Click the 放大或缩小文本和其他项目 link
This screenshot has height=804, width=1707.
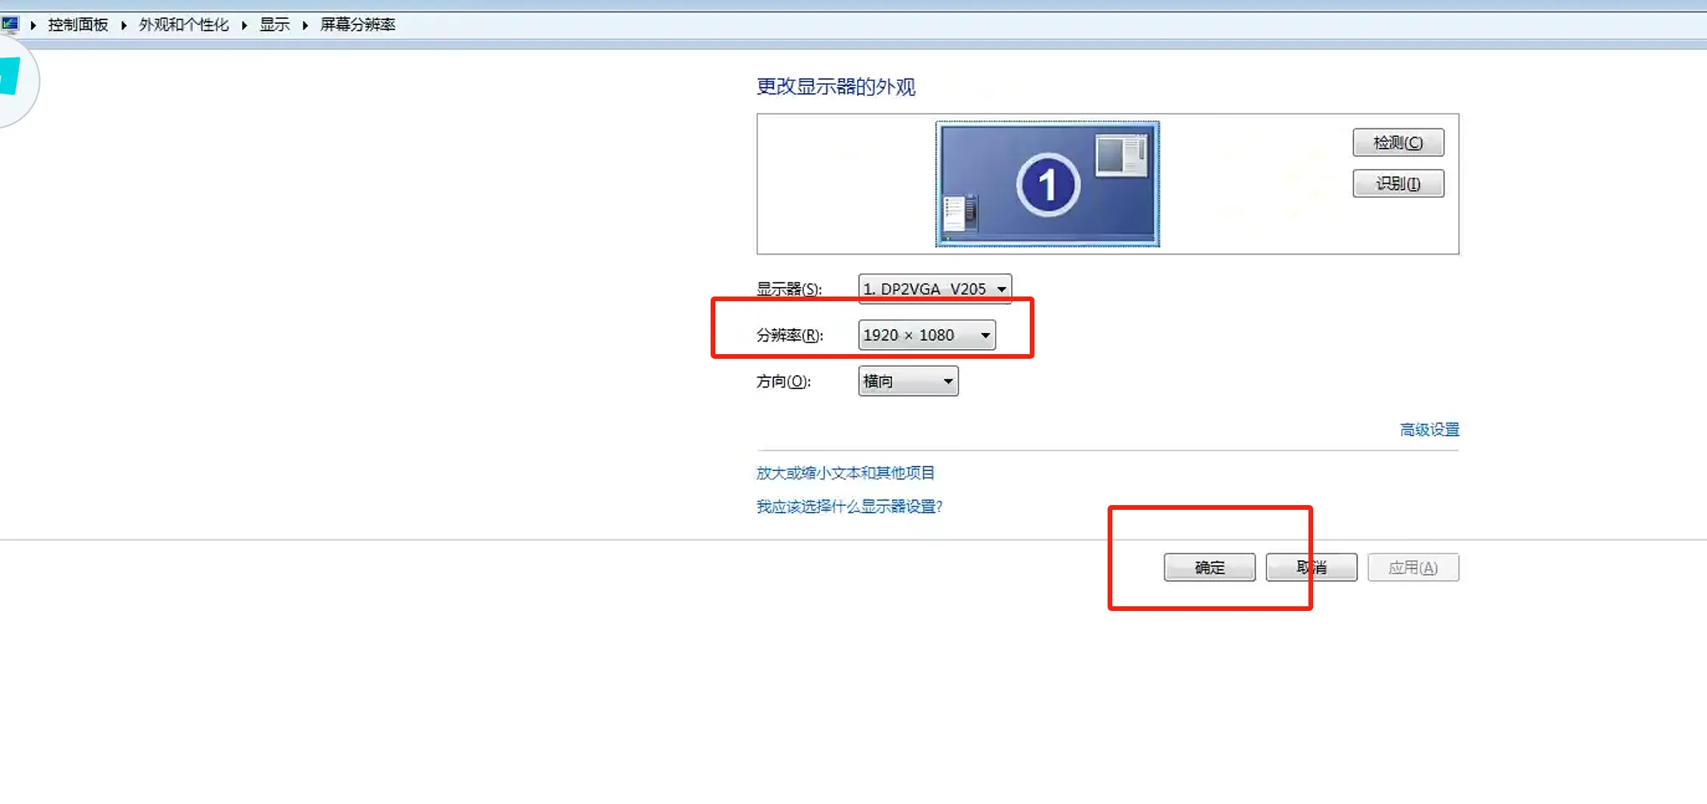click(845, 472)
